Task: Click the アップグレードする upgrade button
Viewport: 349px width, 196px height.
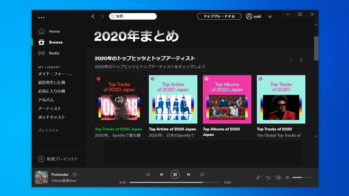Action: [219, 16]
